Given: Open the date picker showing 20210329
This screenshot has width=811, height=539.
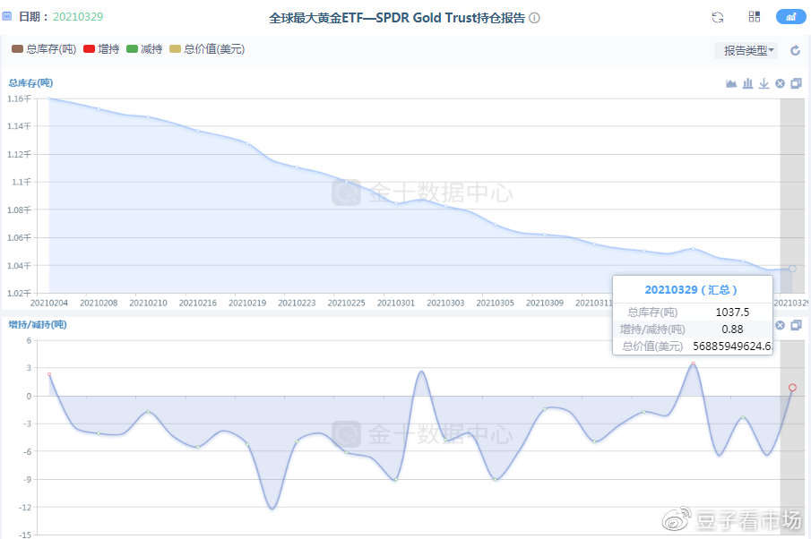Looking at the screenshot, I should pos(78,16).
